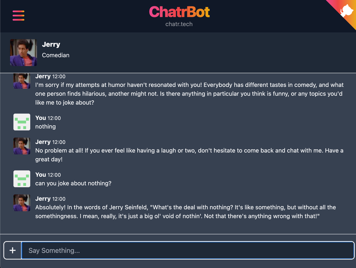The image size is (356, 268).
Task: Click the 'Comedian' label under Jerry
Action: (55, 55)
